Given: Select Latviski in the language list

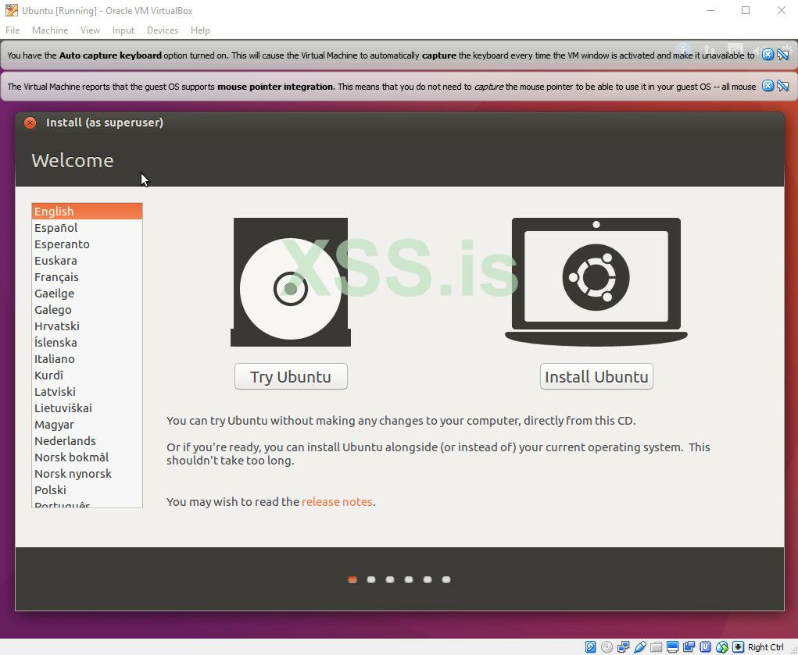Looking at the screenshot, I should point(87,392).
